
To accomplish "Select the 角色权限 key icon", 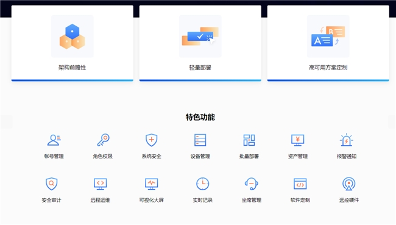I will click(x=103, y=140).
